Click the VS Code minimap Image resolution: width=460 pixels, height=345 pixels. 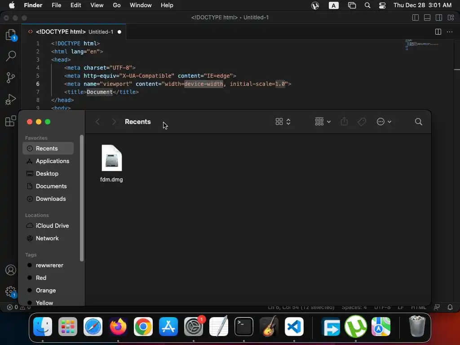tap(422, 44)
